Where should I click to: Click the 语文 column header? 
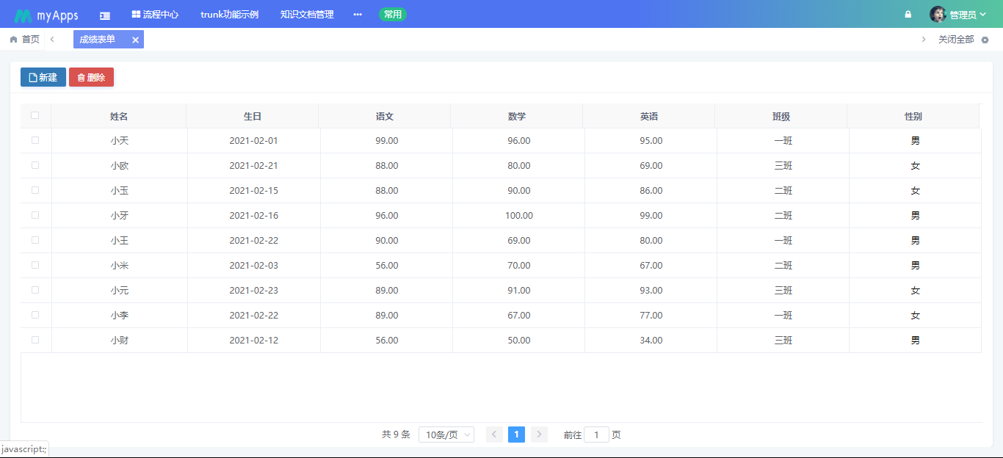click(x=385, y=116)
